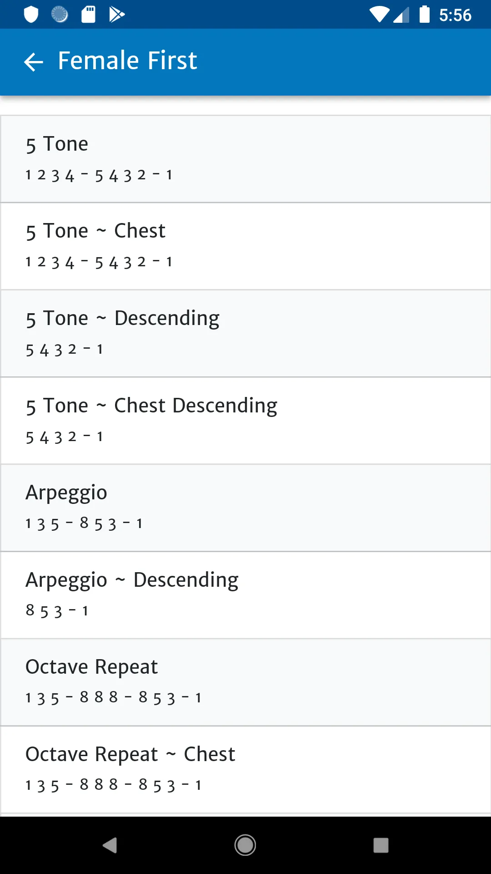Tap the spinning sync status icon

point(60,14)
